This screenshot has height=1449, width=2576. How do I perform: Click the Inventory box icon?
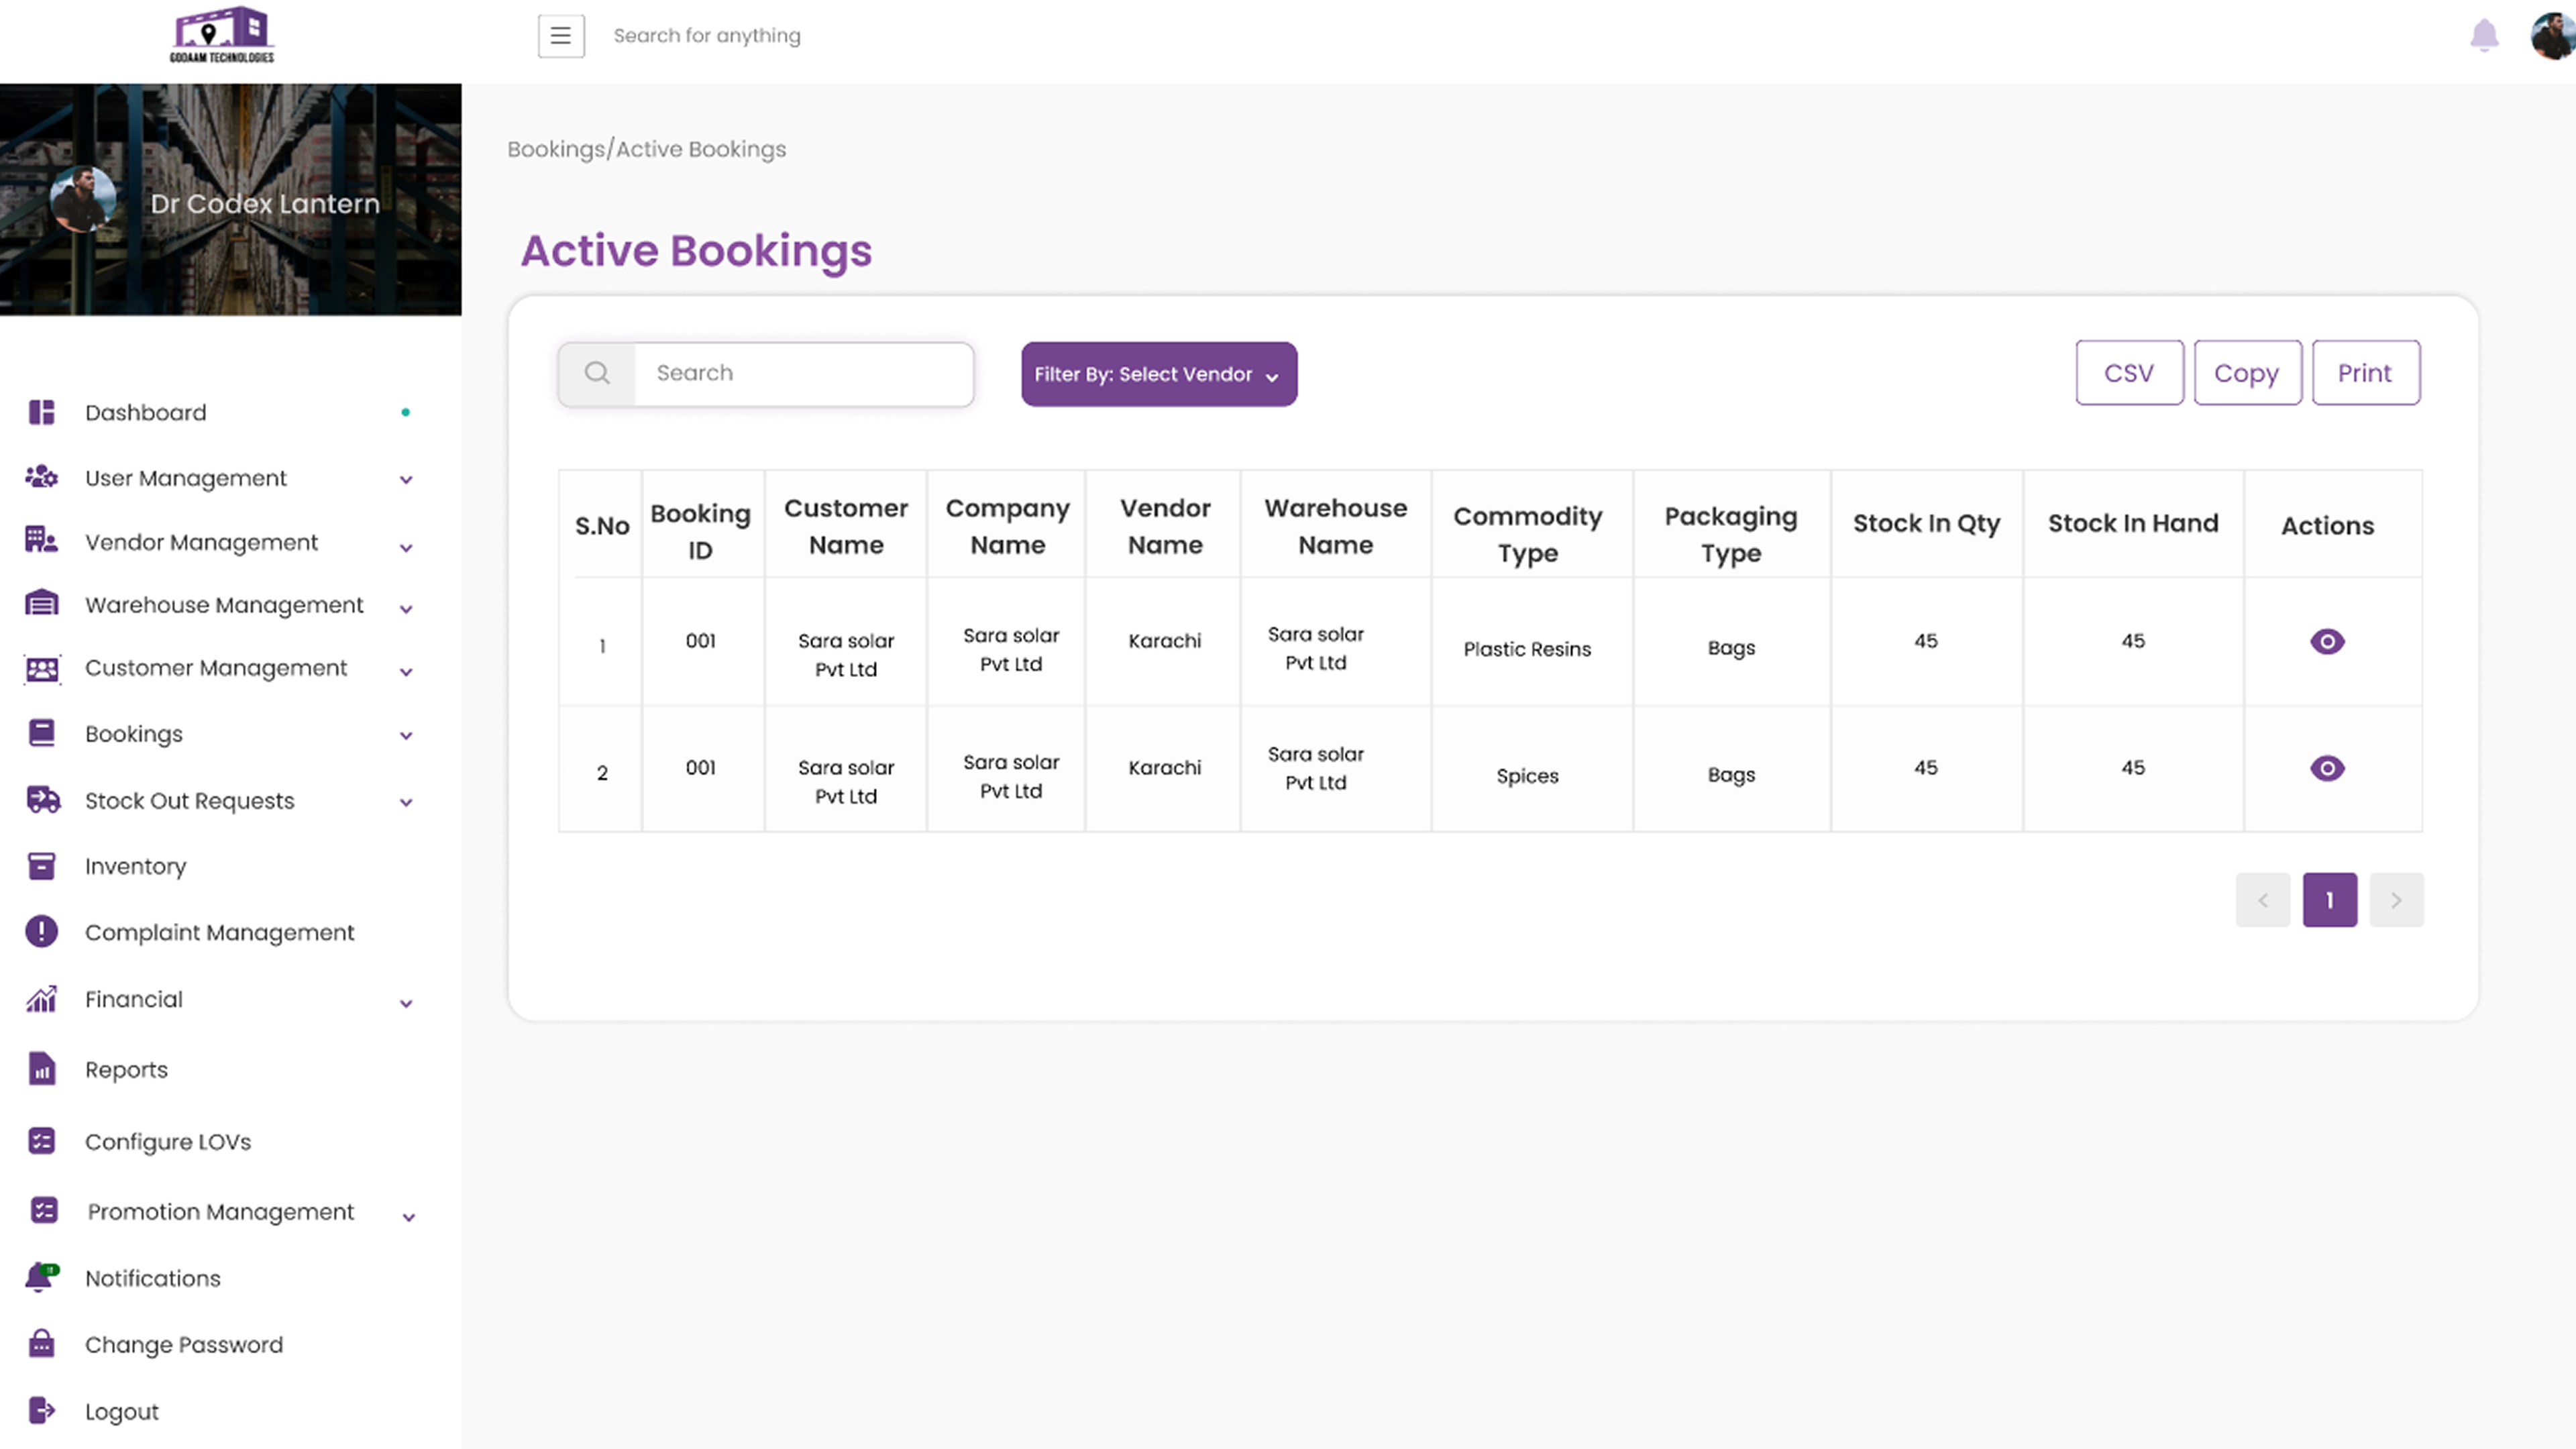pyautogui.click(x=41, y=866)
